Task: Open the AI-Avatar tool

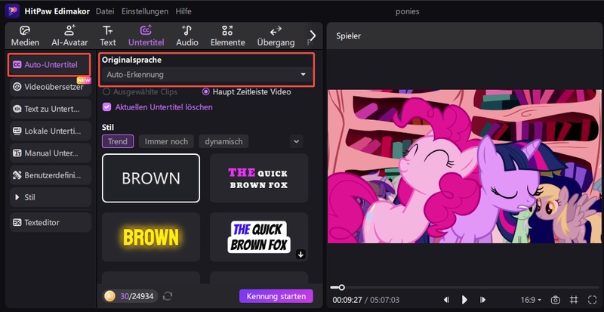Action: click(x=69, y=36)
